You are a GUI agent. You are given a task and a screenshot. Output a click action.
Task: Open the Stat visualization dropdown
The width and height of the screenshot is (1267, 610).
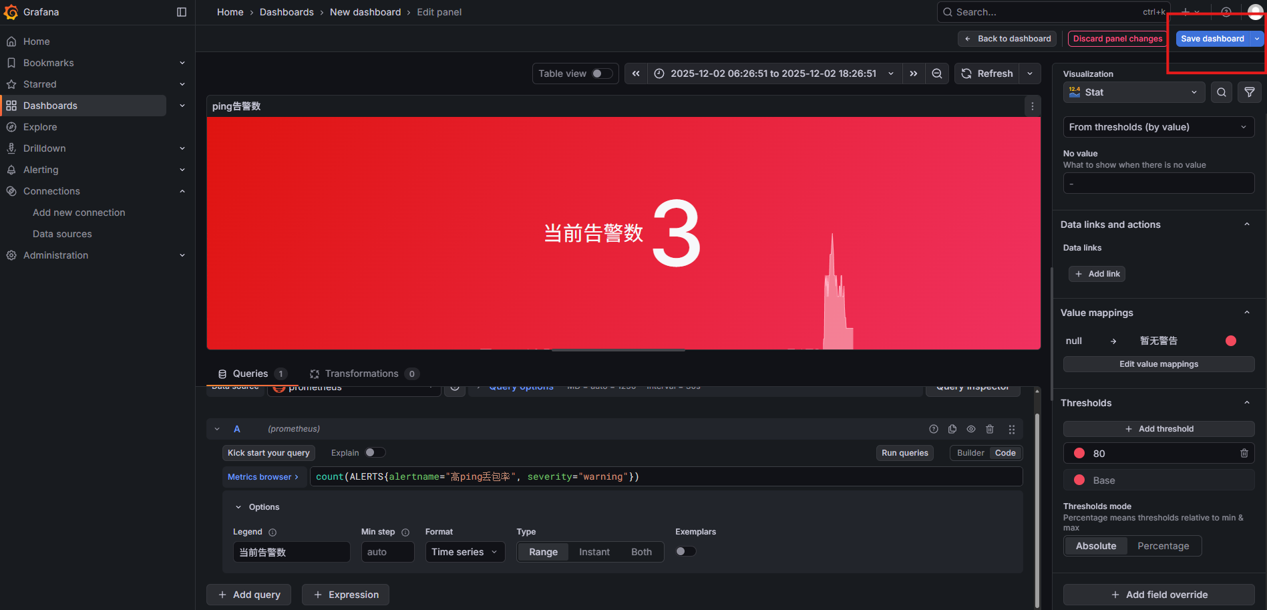(1133, 92)
